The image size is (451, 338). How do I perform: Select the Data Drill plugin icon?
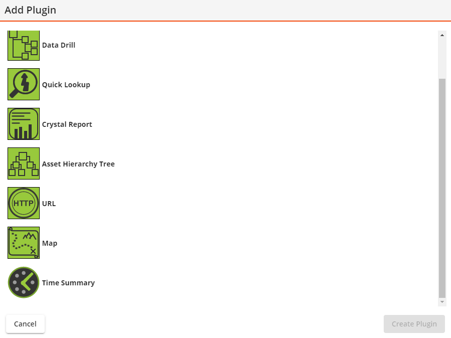[x=24, y=45]
